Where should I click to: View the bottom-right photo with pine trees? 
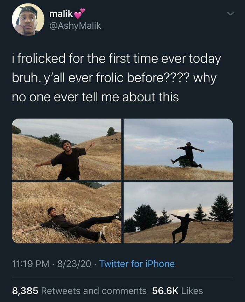(178, 213)
